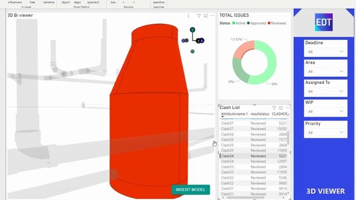Click the tree ribbon button

[32, 2]
